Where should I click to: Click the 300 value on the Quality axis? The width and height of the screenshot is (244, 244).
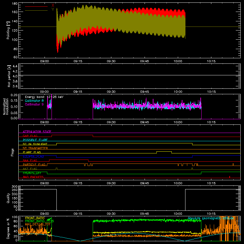(15, 187)
